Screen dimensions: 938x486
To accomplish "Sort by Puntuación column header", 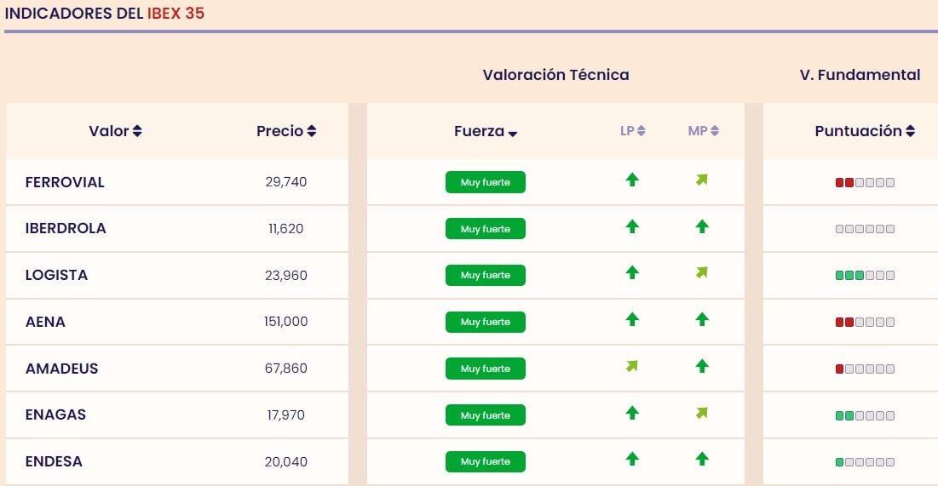I will [x=865, y=131].
